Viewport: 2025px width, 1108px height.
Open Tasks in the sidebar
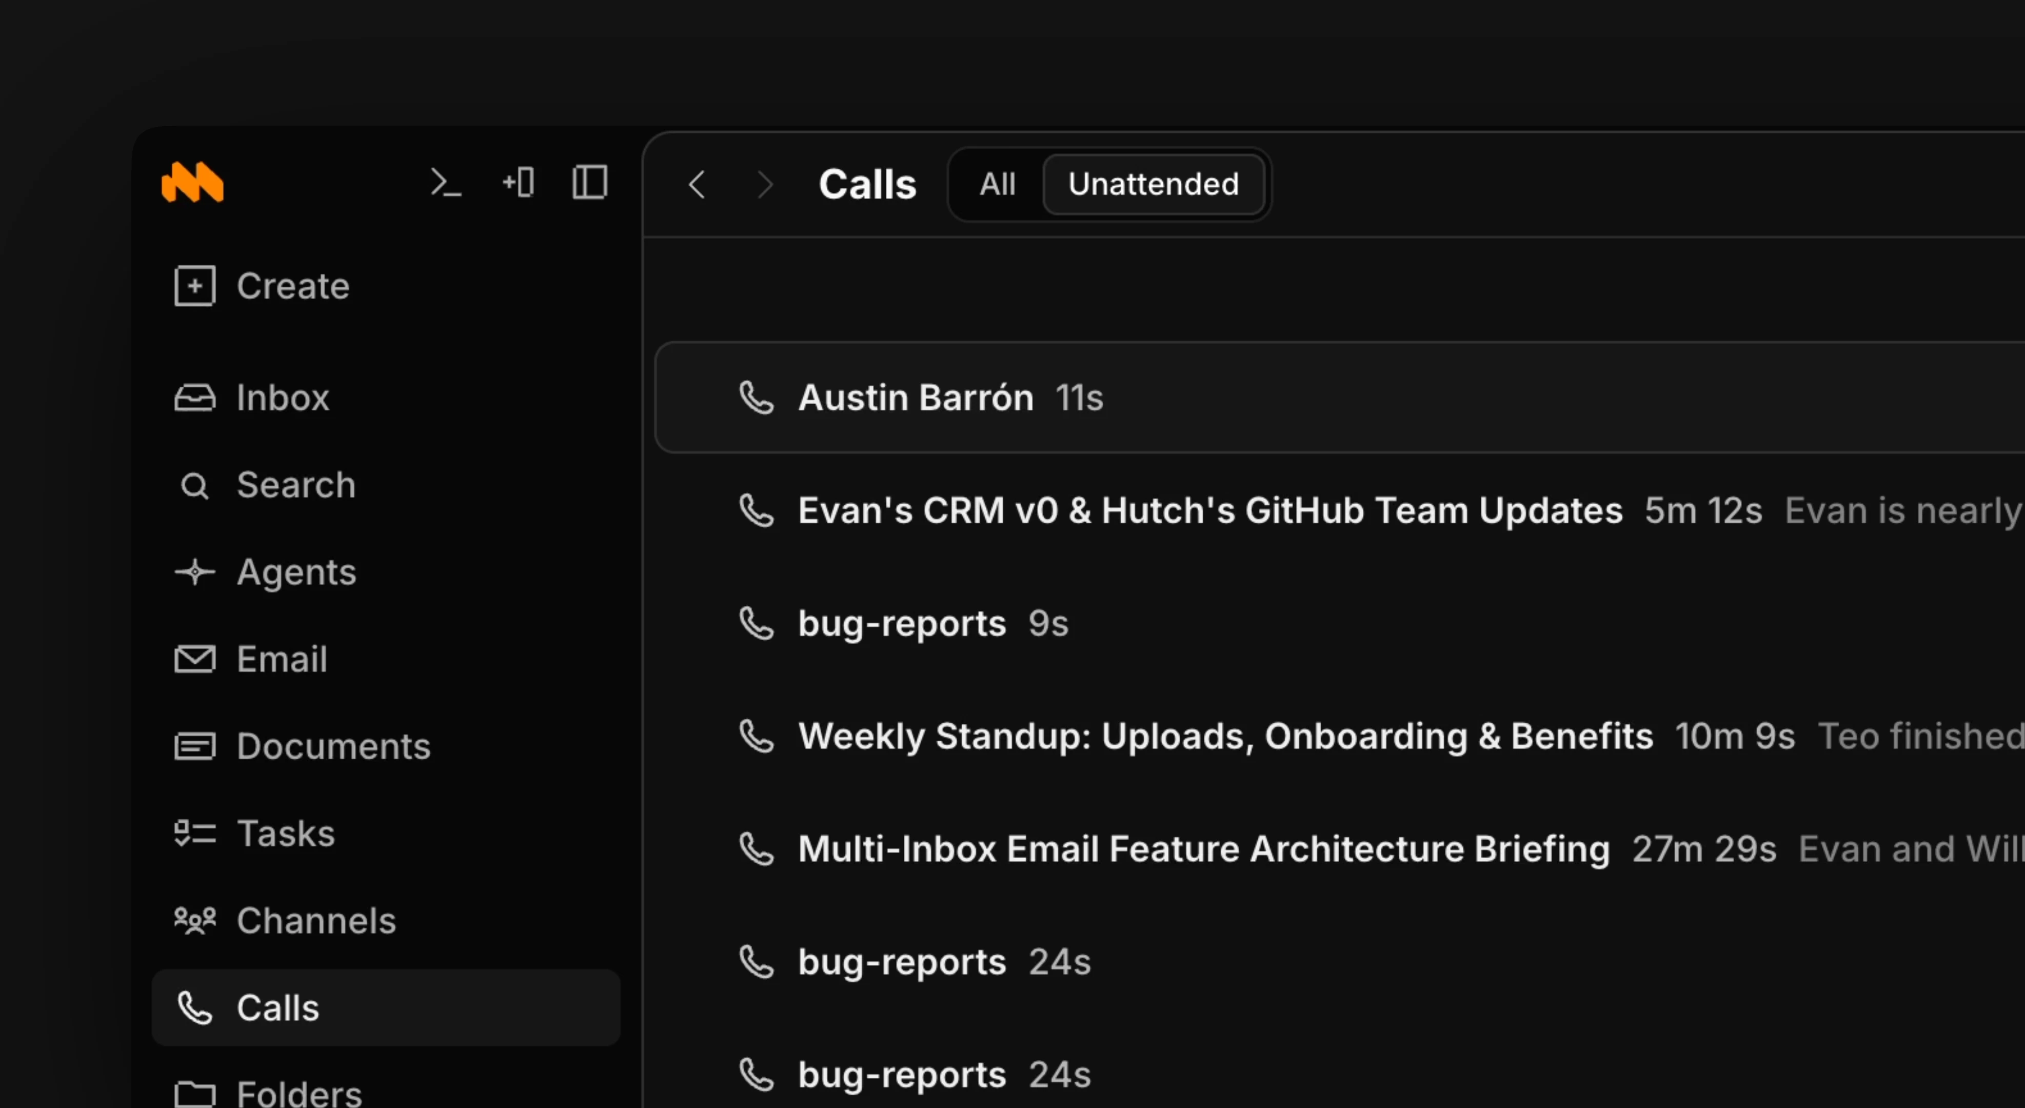click(x=385, y=834)
